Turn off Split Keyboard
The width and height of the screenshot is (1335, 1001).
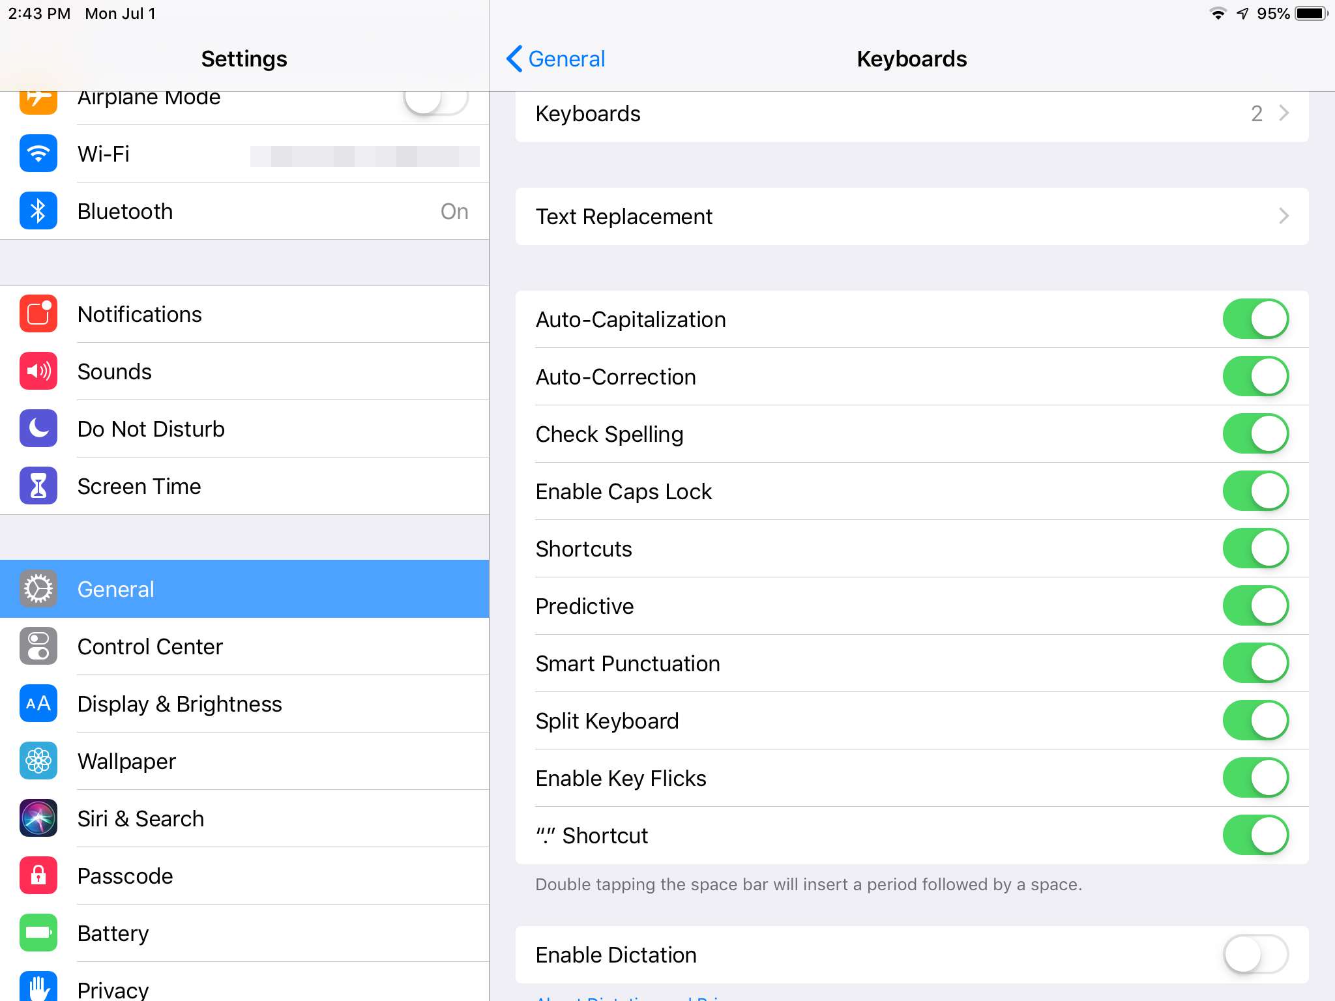(x=1255, y=721)
